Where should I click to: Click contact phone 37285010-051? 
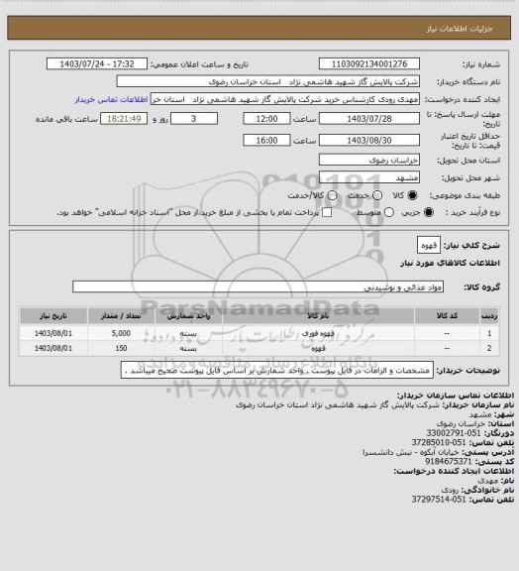point(439,442)
